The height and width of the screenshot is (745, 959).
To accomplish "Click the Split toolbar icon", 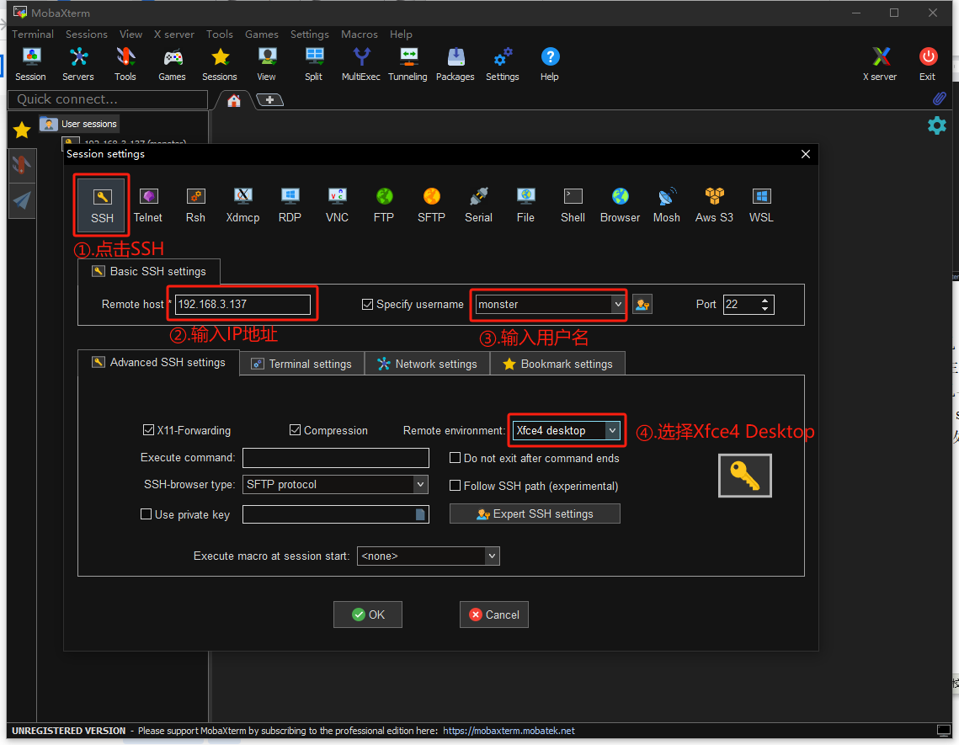I will click(x=314, y=64).
